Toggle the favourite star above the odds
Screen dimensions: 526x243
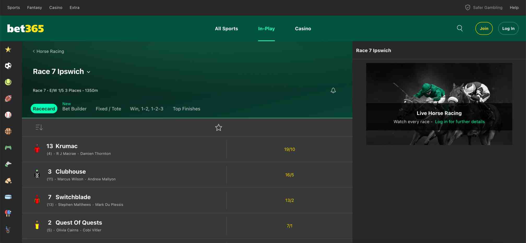[218, 127]
